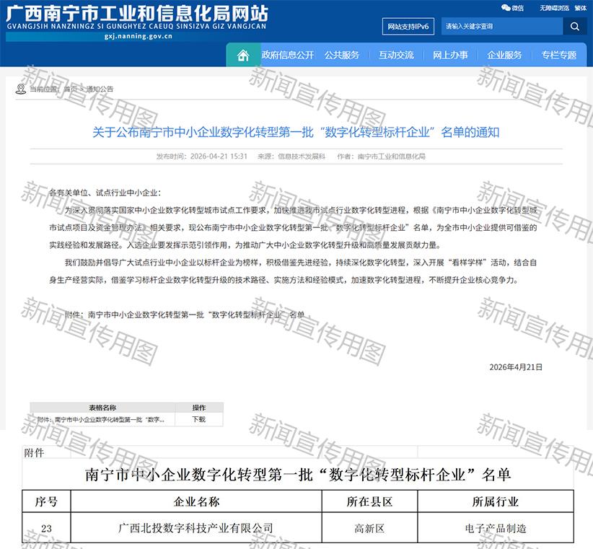The width and height of the screenshot is (593, 549).
Task: Open 企业服务 navigation item
Action: pos(504,56)
